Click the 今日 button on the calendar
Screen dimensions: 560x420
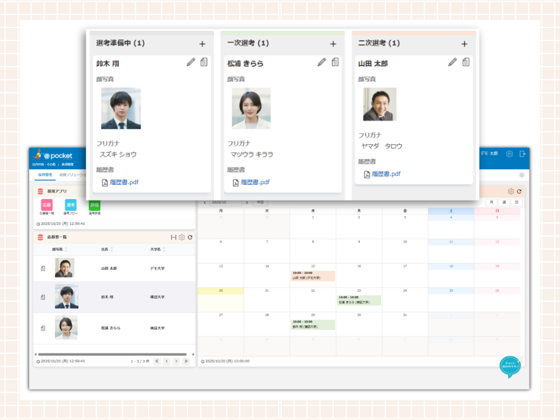259,202
